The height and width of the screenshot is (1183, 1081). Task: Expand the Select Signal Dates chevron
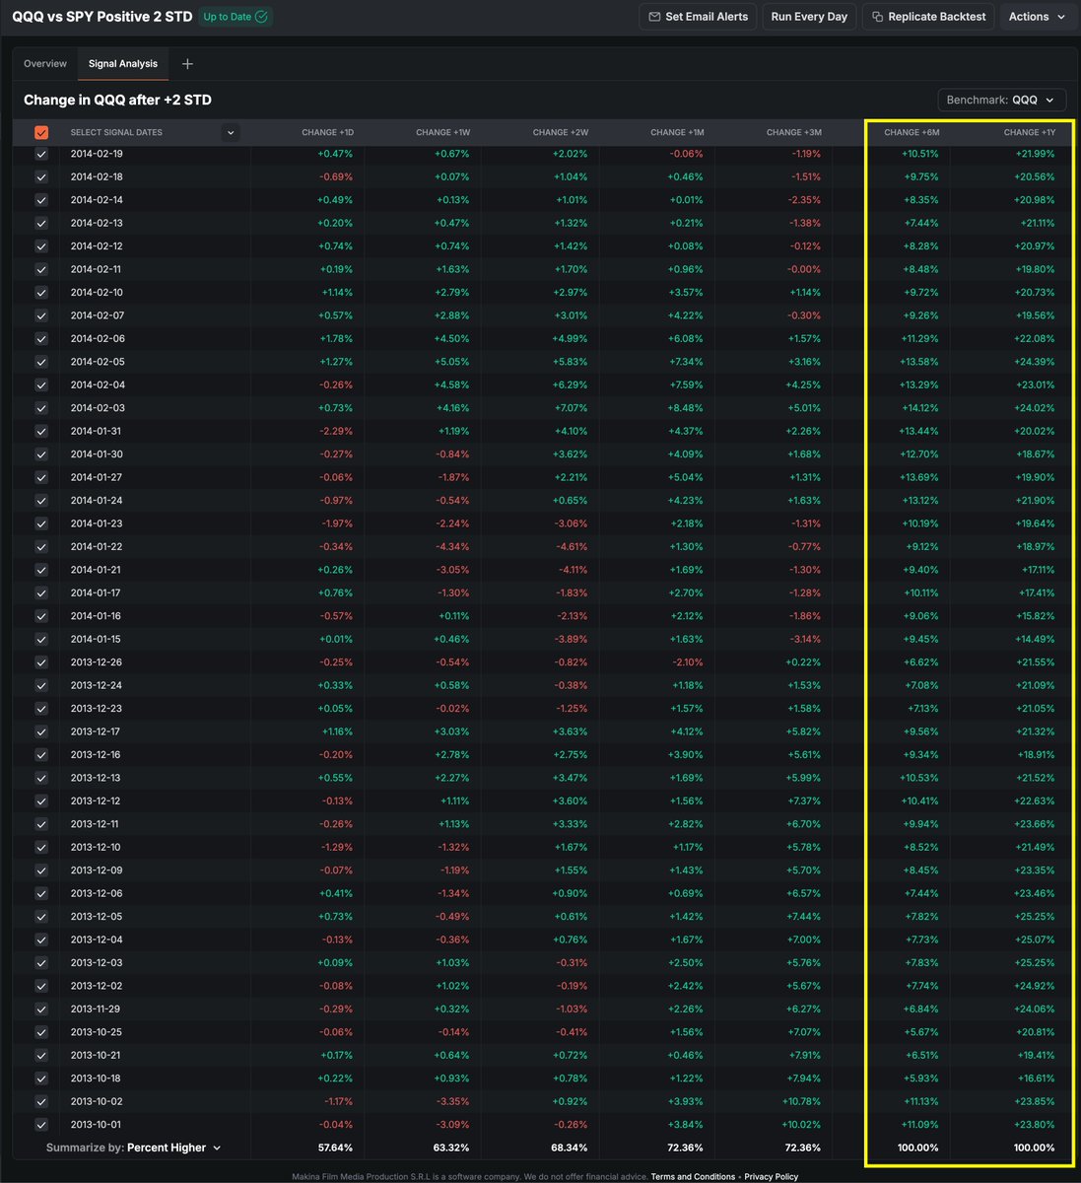pos(231,132)
